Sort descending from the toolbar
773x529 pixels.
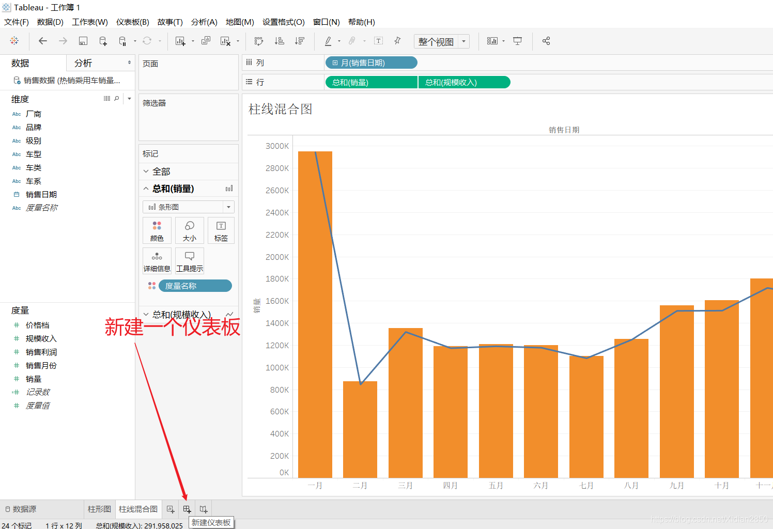pyautogui.click(x=299, y=41)
